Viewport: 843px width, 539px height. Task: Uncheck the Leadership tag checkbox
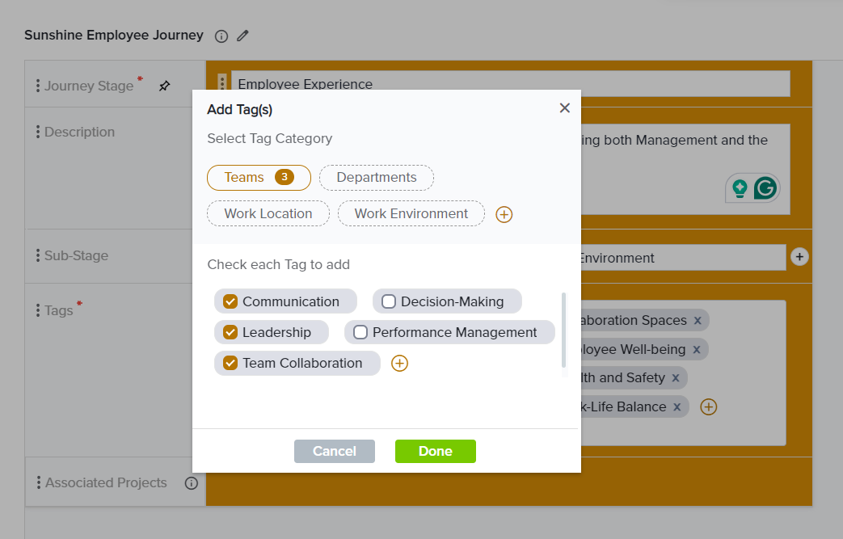(x=230, y=332)
